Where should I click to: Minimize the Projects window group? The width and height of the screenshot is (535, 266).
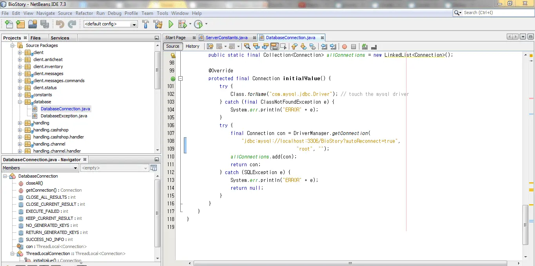pos(156,38)
